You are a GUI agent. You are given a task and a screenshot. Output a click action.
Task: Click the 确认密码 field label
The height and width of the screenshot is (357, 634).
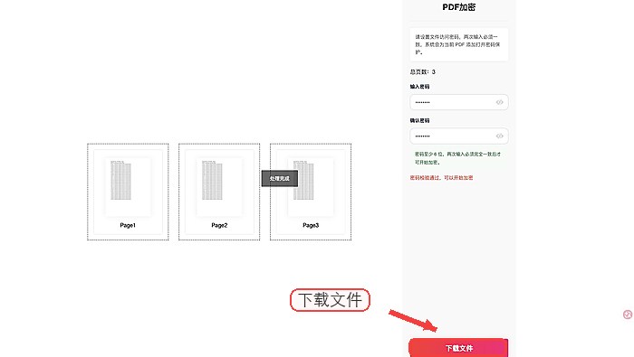pyautogui.click(x=419, y=120)
